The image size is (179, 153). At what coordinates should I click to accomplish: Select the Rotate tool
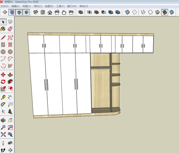(3, 82)
